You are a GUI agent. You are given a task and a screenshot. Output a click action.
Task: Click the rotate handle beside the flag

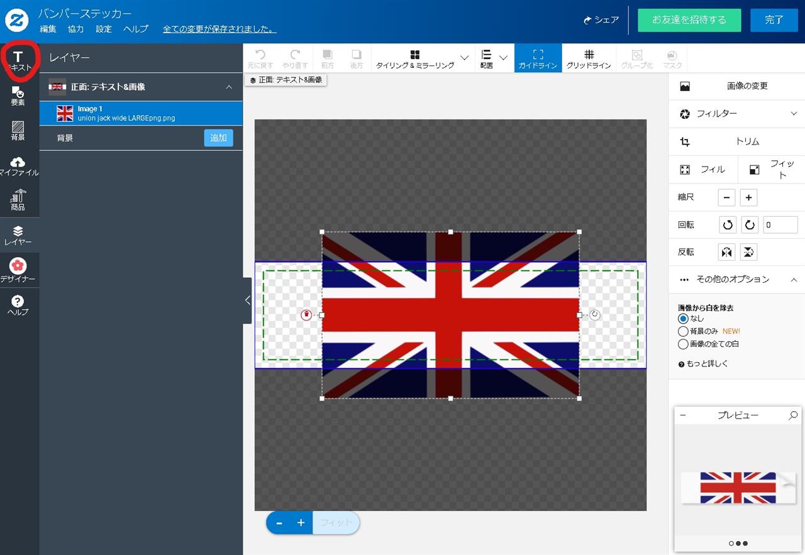(595, 315)
